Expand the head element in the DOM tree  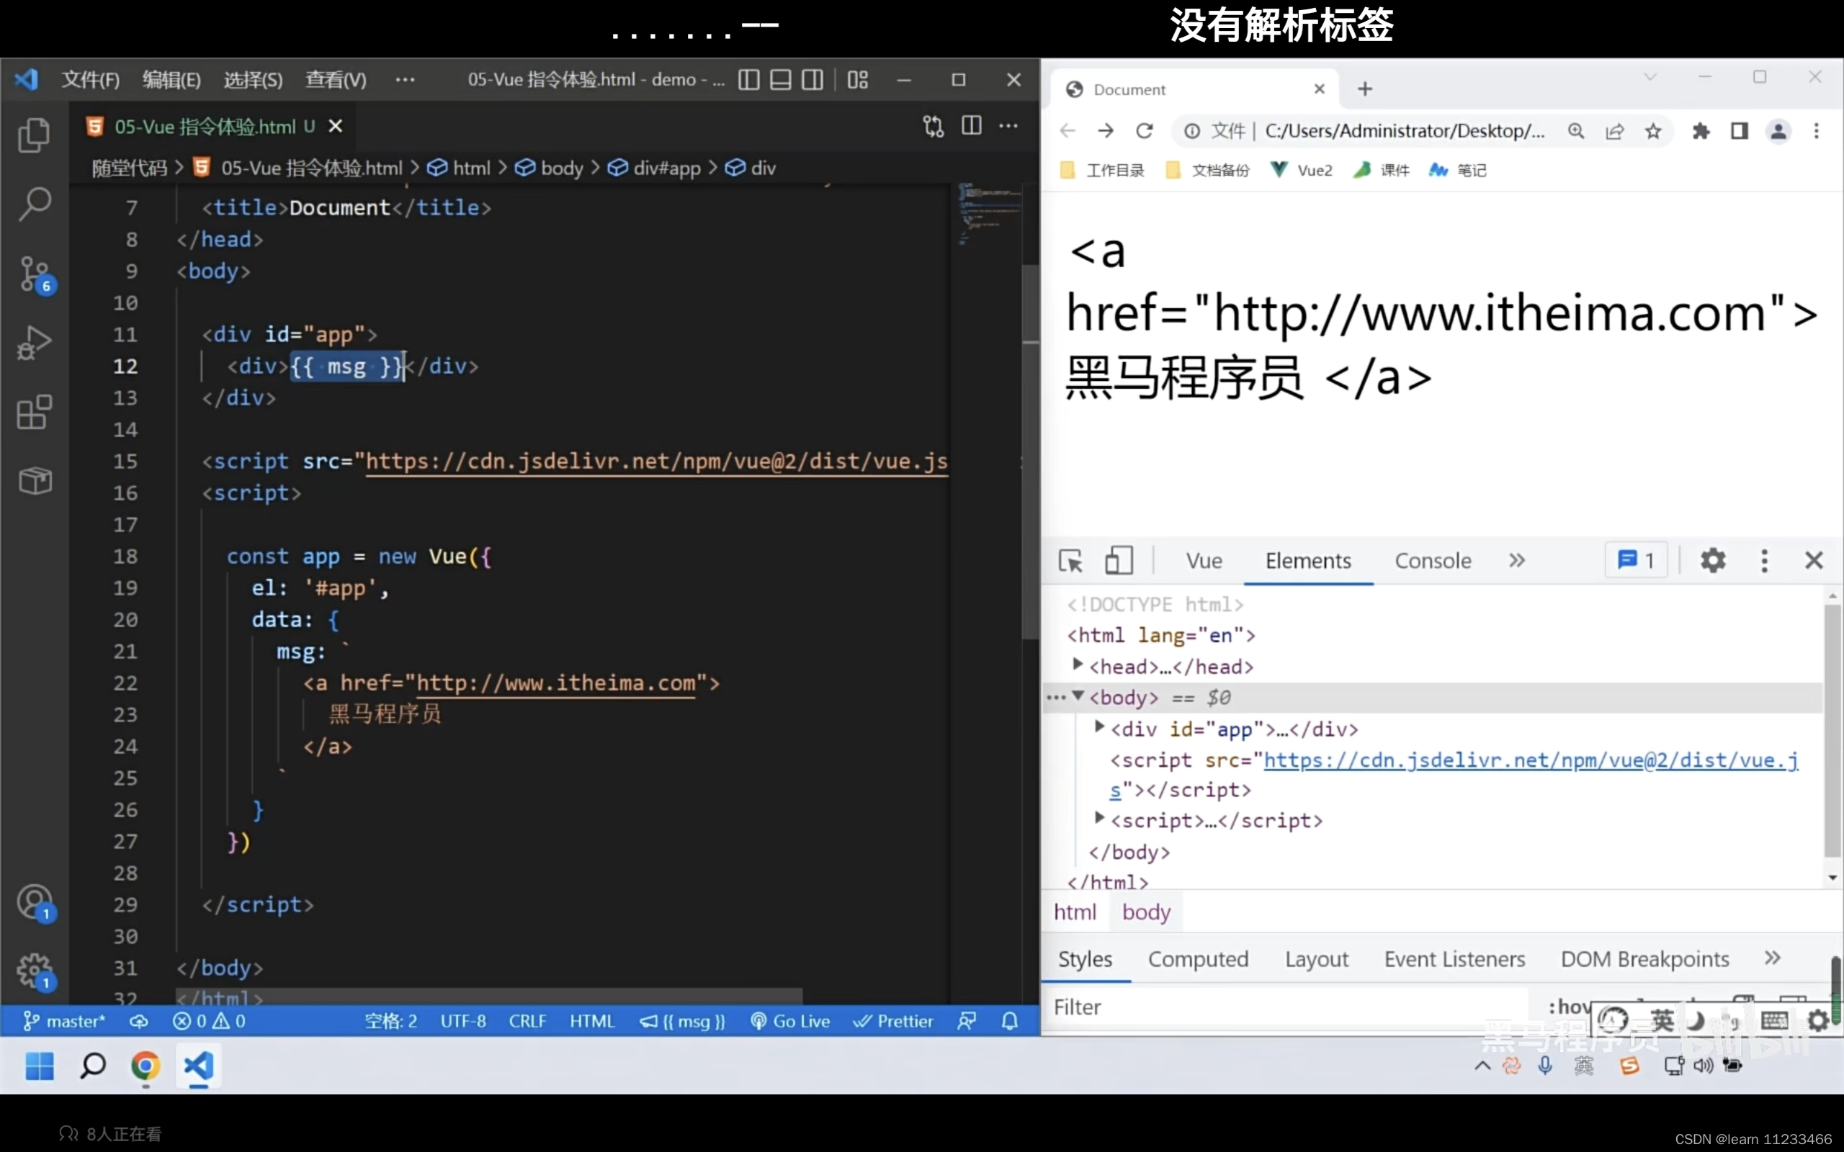coord(1078,665)
